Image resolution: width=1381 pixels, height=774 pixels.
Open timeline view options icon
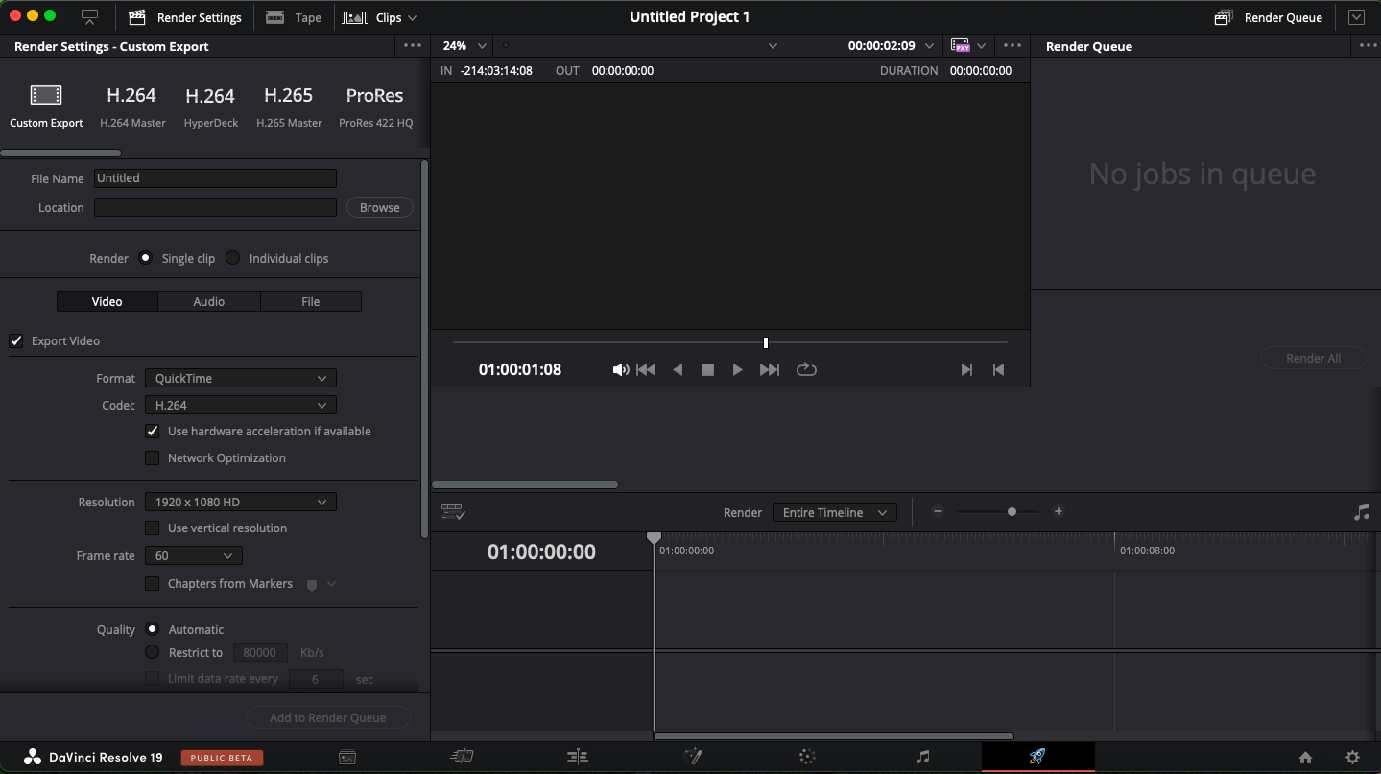pyautogui.click(x=453, y=512)
